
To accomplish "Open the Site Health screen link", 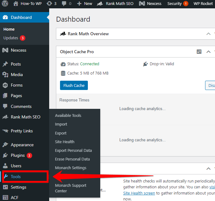I will (x=139, y=193).
